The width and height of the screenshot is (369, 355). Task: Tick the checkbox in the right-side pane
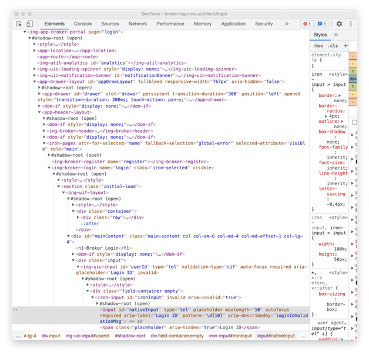354,122
